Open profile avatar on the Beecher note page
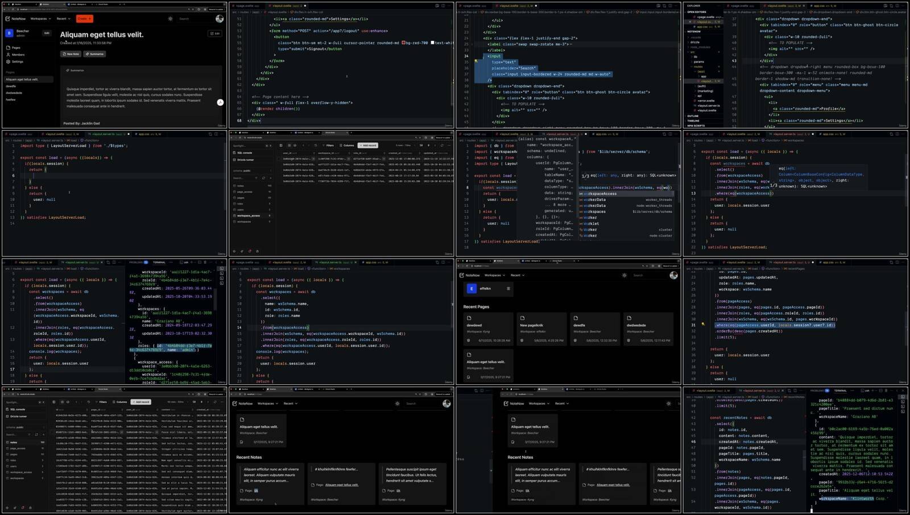Image resolution: width=910 pixels, height=515 pixels. coord(220,19)
